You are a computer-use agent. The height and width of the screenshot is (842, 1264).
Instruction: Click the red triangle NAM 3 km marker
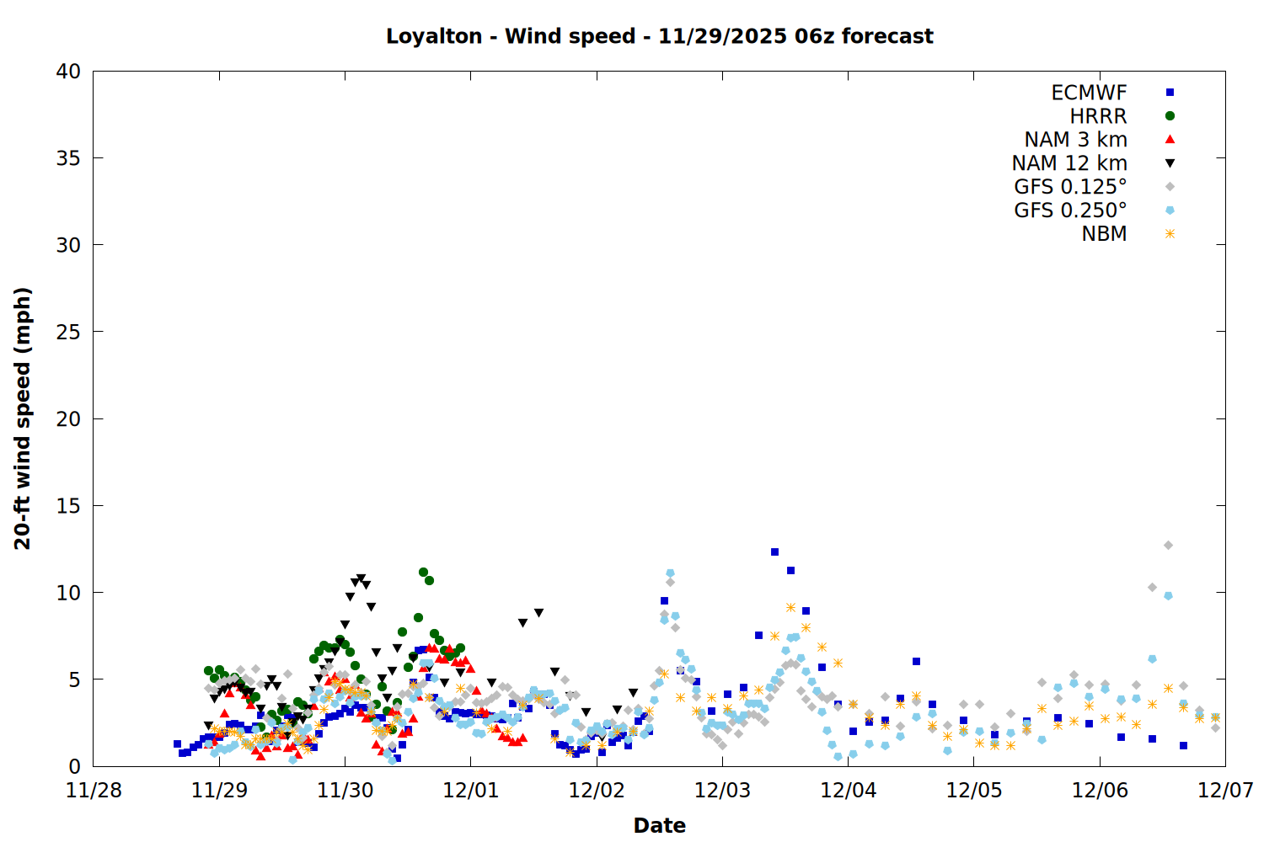coord(1170,139)
